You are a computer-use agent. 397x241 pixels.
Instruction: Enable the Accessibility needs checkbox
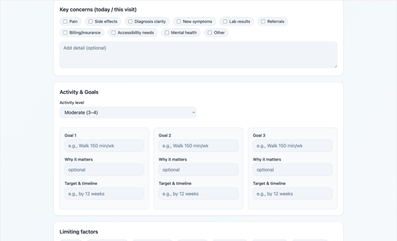114,33
